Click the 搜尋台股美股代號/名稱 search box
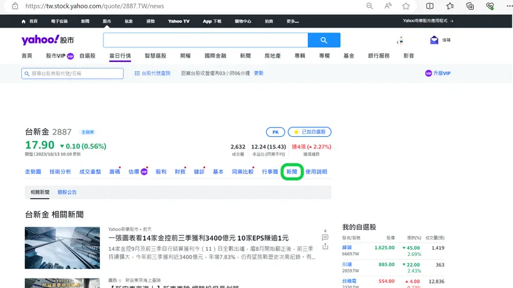 click(72, 74)
